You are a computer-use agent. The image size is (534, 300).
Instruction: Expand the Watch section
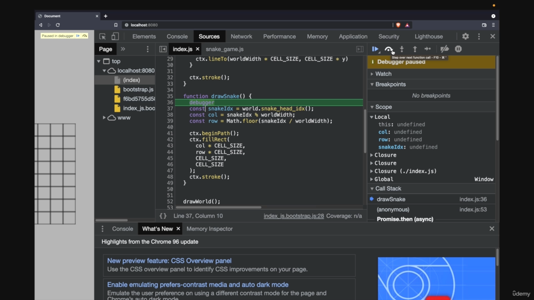tap(383, 74)
